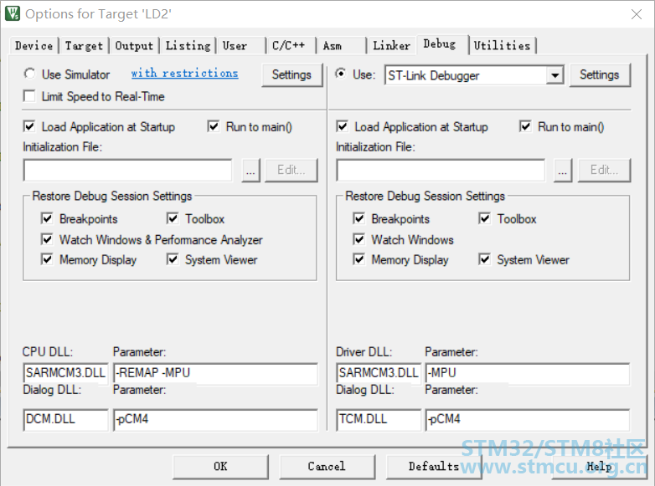655x486 pixels.
Task: Uncheck debugger Toolbox checkbox
Action: [485, 218]
